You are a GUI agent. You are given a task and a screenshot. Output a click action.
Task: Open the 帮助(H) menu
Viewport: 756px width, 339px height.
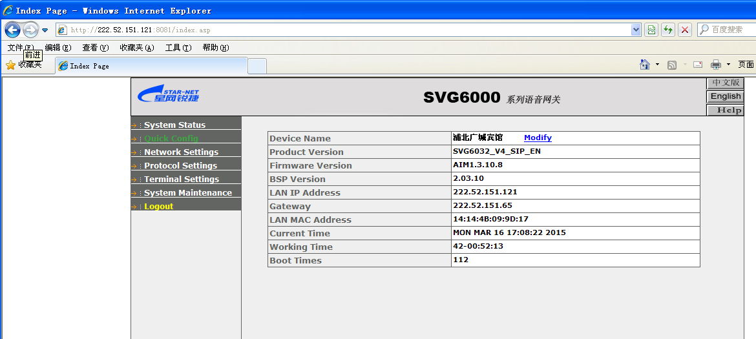point(216,48)
